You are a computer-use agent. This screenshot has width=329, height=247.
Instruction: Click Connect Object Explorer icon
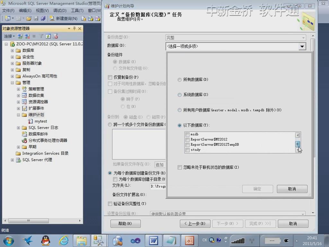[20, 36]
